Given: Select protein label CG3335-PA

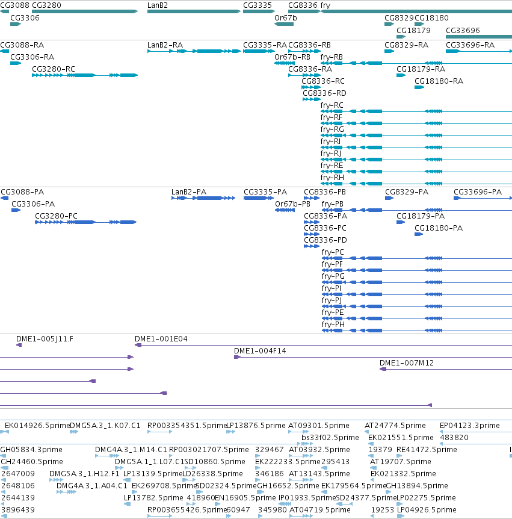Looking at the screenshot, I should click(x=265, y=192).
